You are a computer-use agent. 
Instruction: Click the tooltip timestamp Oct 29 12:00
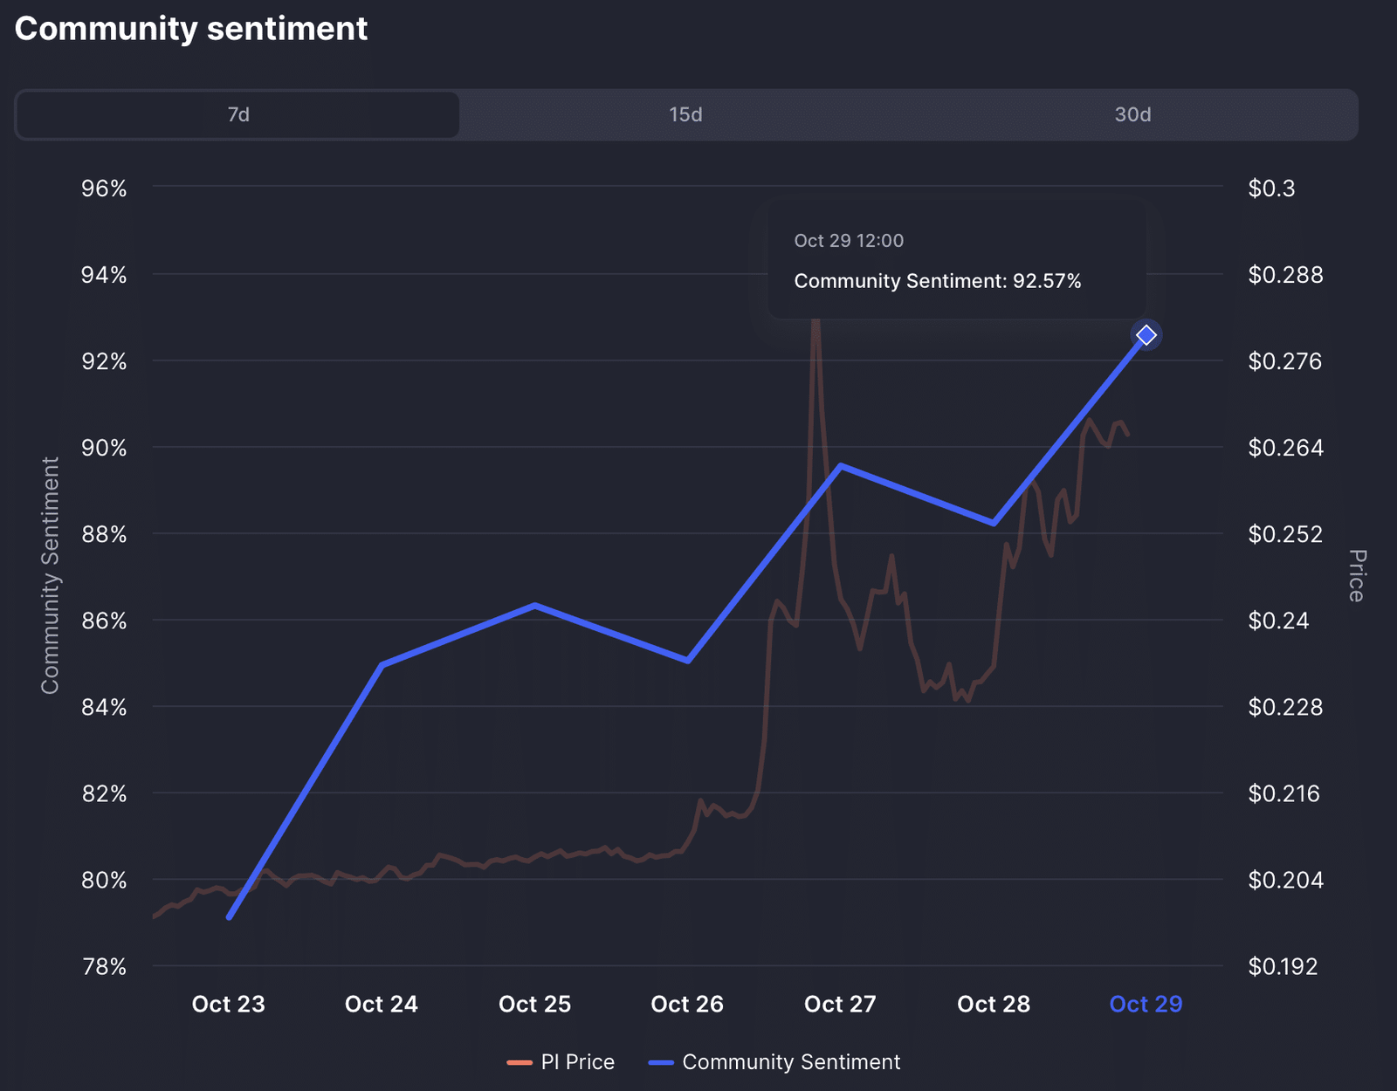[x=849, y=241]
